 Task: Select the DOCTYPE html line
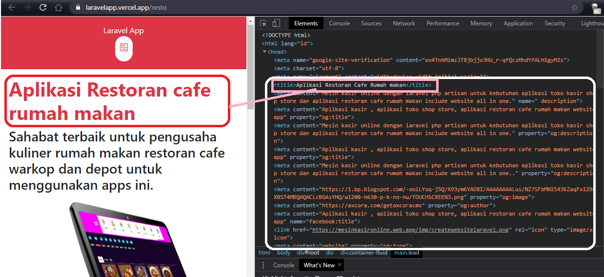[286, 36]
